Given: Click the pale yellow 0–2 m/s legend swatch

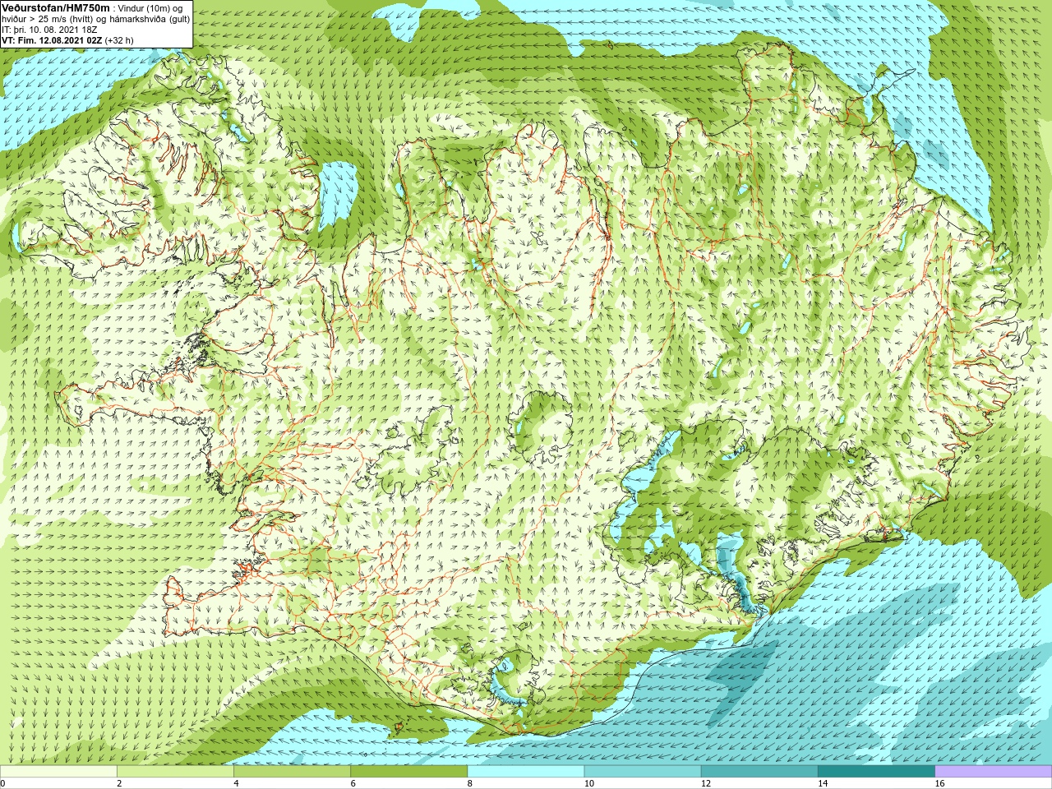Looking at the screenshot, I should tap(58, 772).
